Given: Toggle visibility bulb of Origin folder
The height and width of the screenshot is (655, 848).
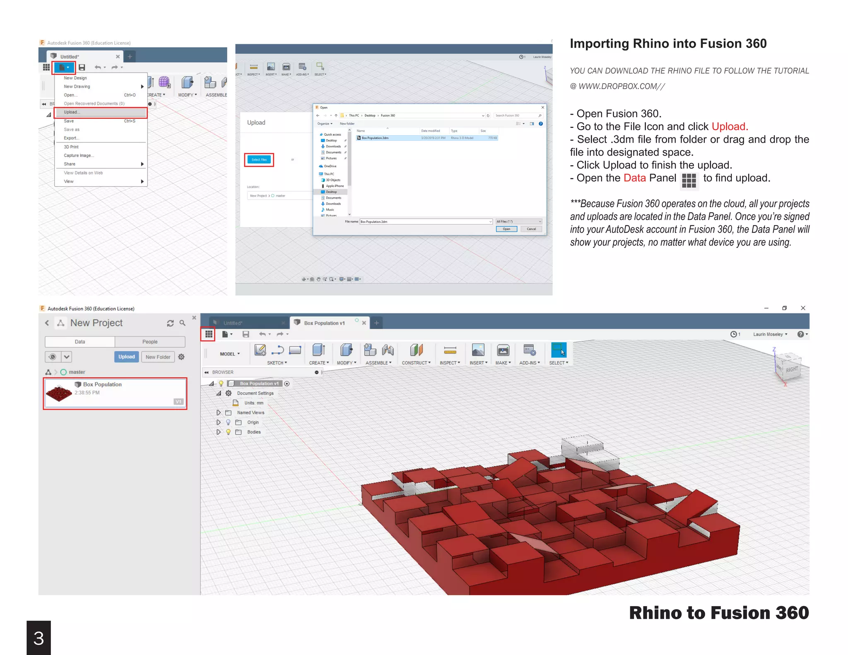Looking at the screenshot, I should (228, 422).
